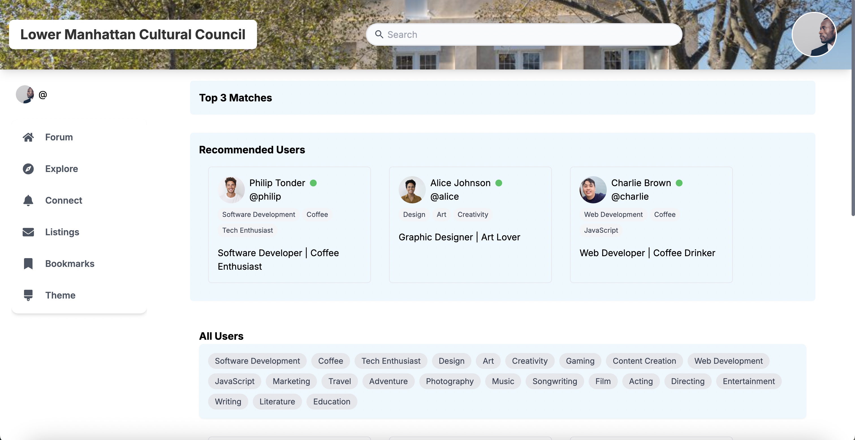Open Charlie Brown's @charlie handle

630,197
